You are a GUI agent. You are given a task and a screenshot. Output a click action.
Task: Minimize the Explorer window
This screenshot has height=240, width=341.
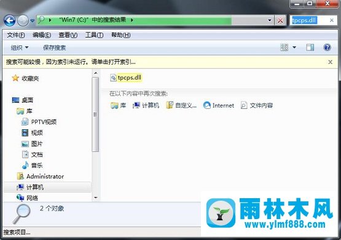click(297, 4)
